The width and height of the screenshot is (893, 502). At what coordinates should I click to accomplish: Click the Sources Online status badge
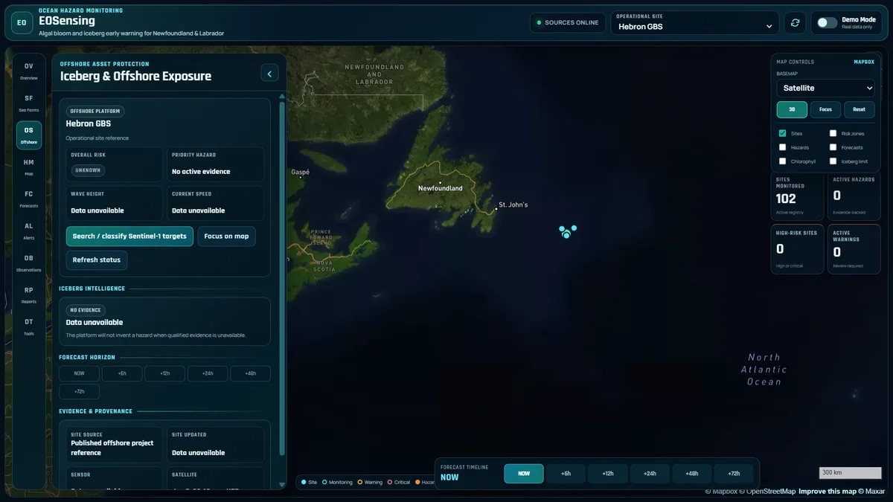coord(567,23)
